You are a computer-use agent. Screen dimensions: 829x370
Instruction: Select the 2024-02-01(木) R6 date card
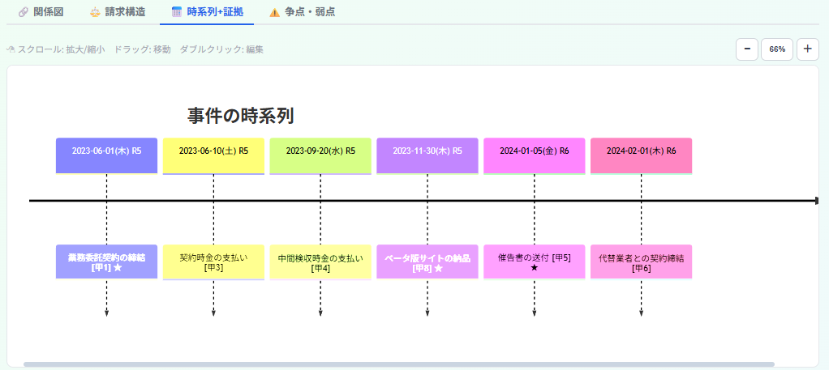[x=642, y=155]
